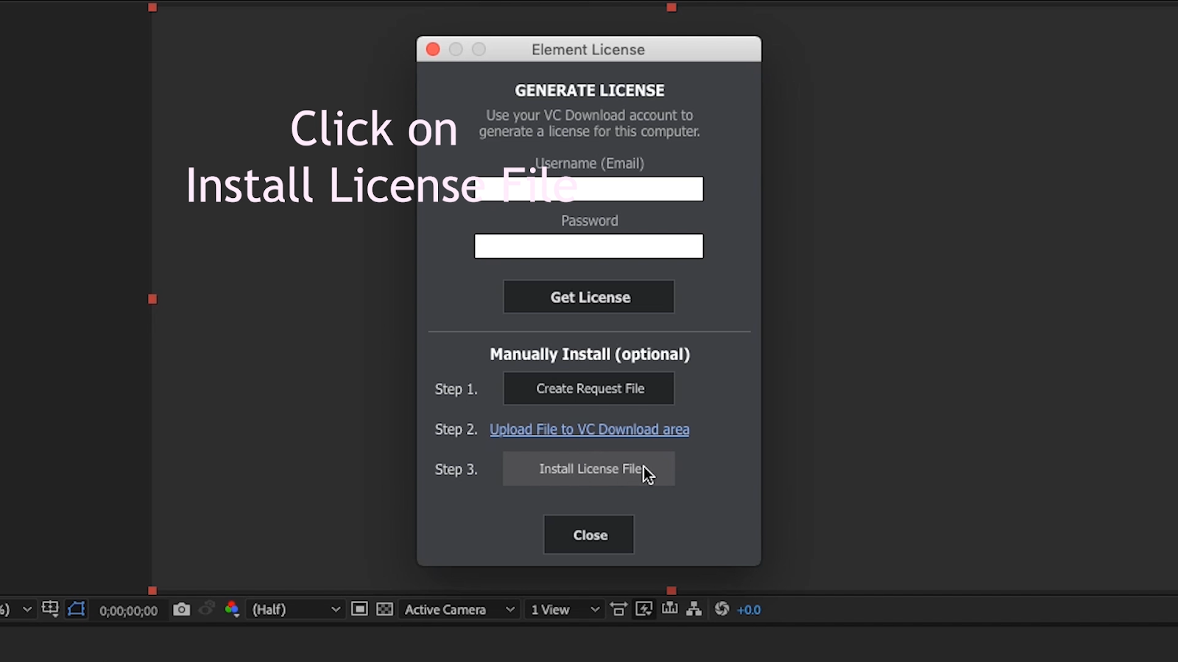Toggle the pixel aspect ratio correction icon
Screen dimensions: 1178x662
point(619,609)
